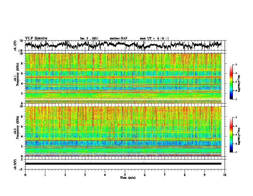Image resolution: width=253 pixels, height=196 pixels.
Task: Click the "ch.1(V)" waveform axis label
Action: 15,45
